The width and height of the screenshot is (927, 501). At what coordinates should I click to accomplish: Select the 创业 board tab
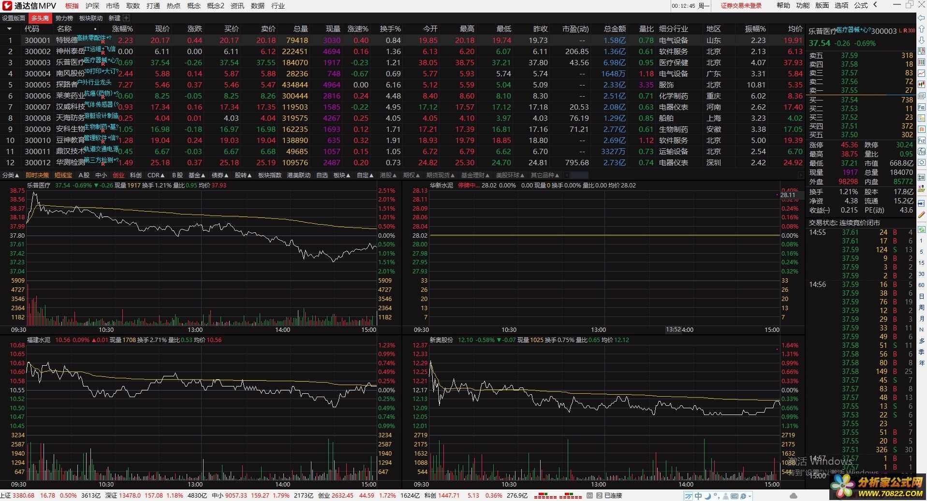point(118,175)
